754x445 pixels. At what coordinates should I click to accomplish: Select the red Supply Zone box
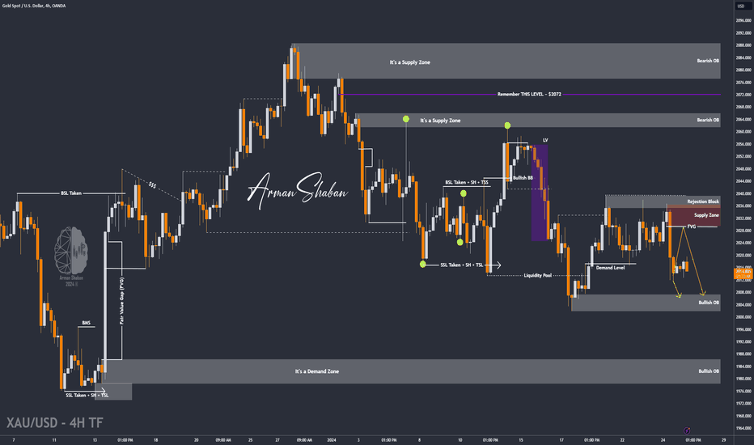[x=693, y=215]
